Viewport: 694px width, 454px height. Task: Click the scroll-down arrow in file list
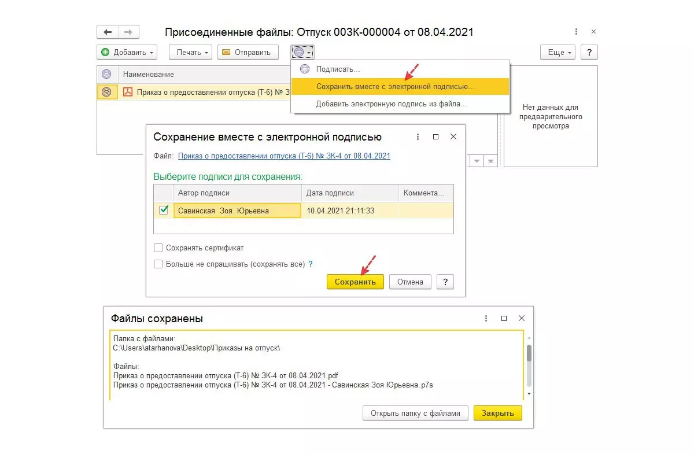pyautogui.click(x=477, y=161)
